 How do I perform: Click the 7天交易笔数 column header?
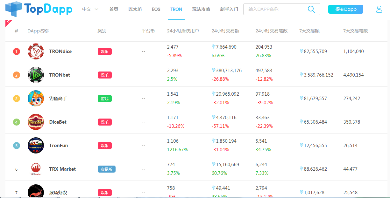[x=356, y=31]
